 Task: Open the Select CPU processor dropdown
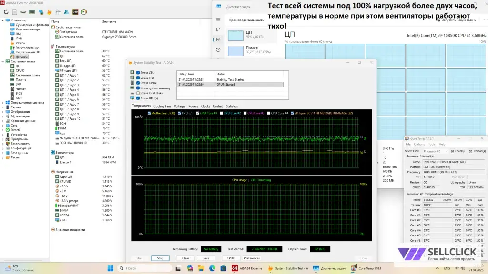(435, 151)
